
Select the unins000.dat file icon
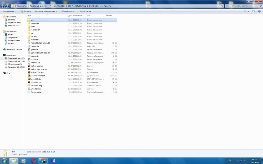pos(29,79)
